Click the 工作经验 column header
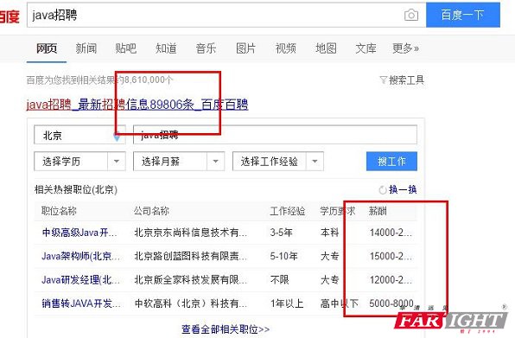The height and width of the screenshot is (338, 515). tap(288, 211)
